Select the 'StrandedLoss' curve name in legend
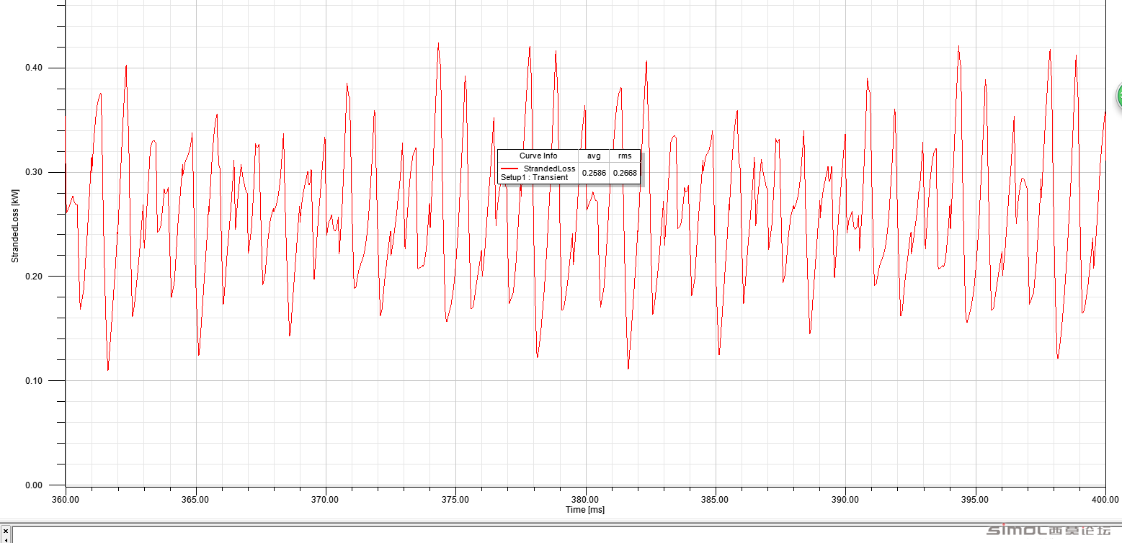 click(x=550, y=169)
